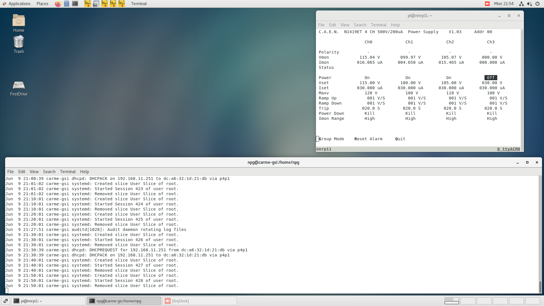Image resolution: width=544 pixels, height=306 pixels.
Task: Select Quit in the power supply interface
Action: [x=400, y=139]
